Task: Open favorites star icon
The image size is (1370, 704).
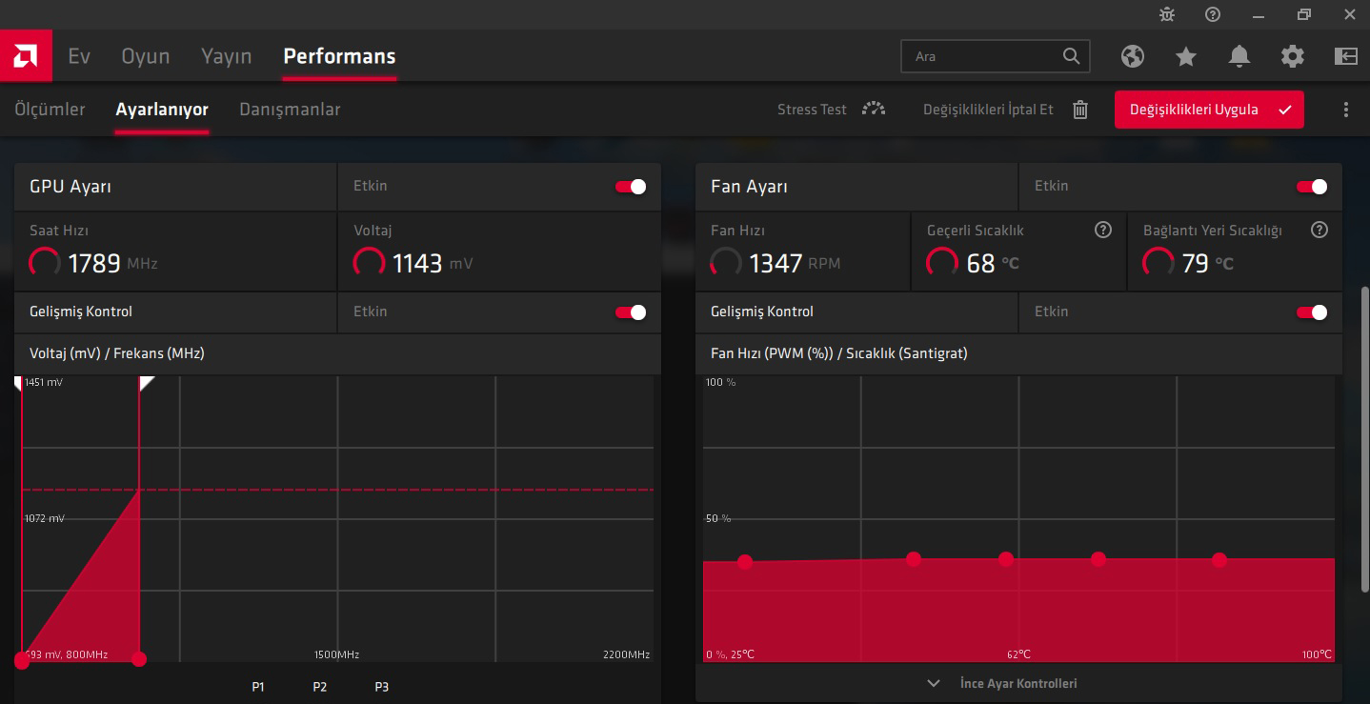Action: pos(1185,57)
